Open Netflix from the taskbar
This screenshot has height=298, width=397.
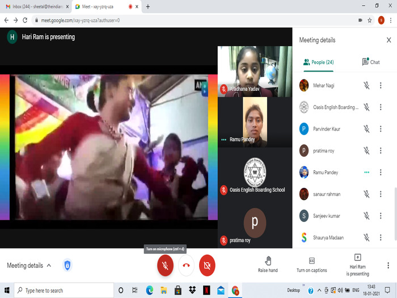point(206,291)
